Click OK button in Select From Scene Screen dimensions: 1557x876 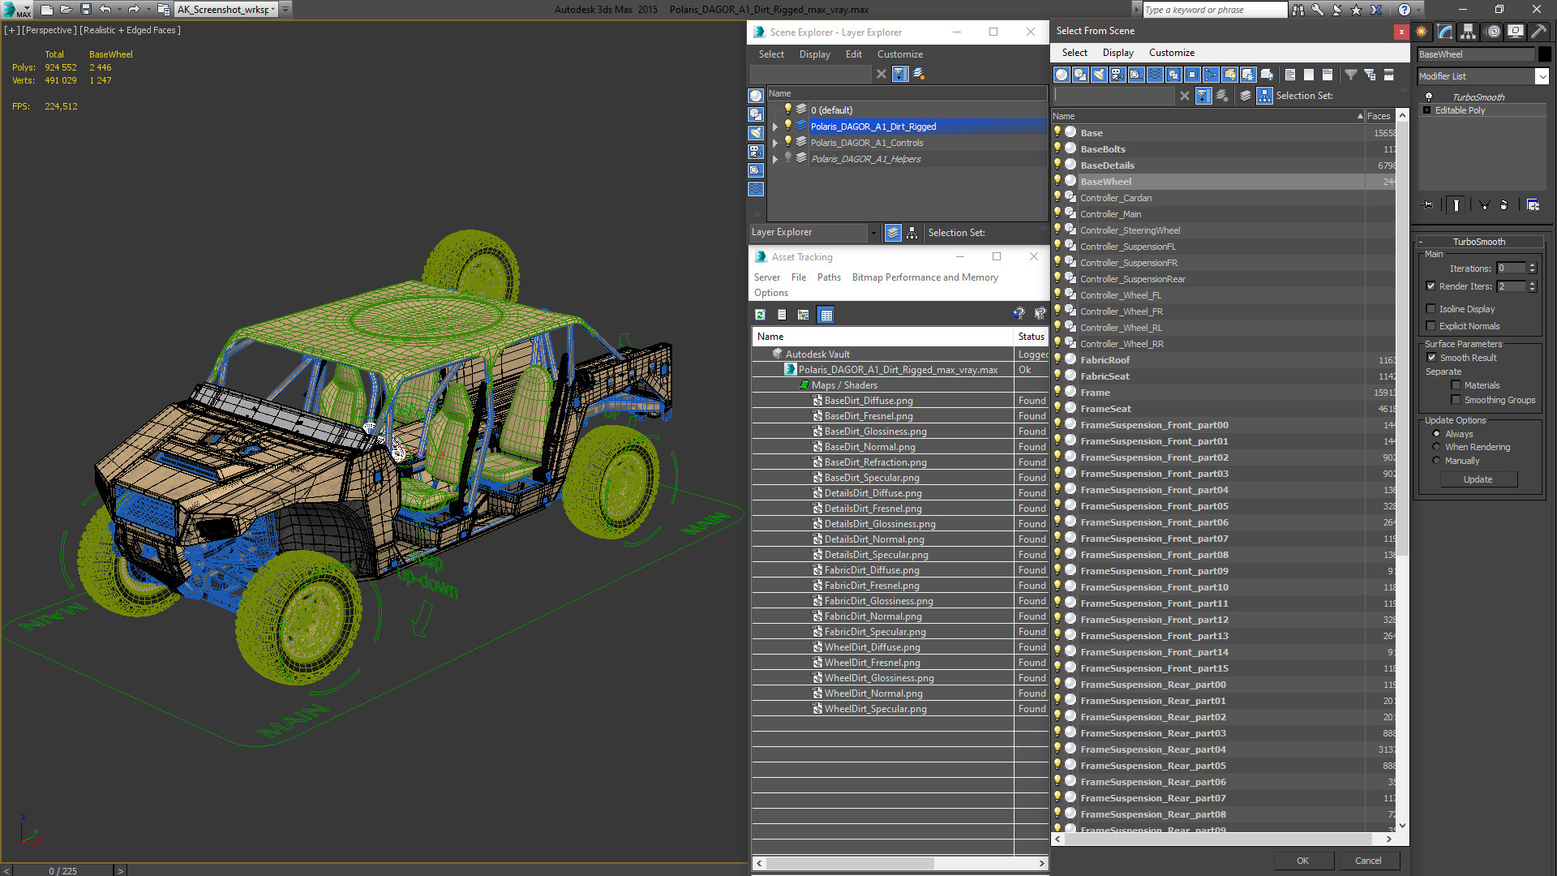pos(1302,861)
